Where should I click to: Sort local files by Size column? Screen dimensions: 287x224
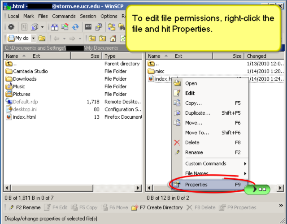(95, 56)
